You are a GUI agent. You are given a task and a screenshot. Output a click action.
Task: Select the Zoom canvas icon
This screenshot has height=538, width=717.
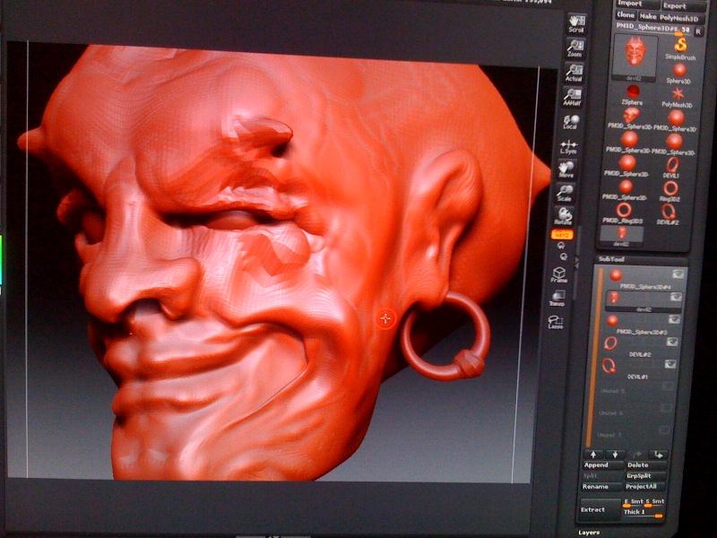(574, 48)
